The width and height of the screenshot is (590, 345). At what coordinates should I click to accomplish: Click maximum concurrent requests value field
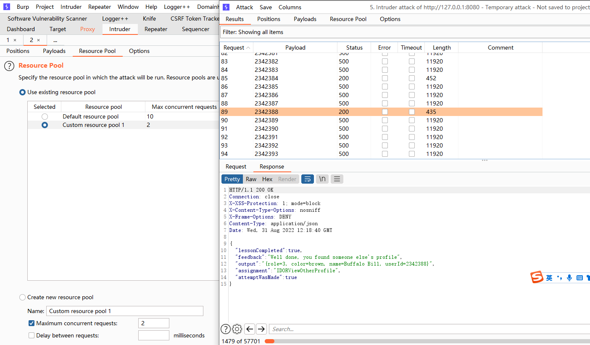(154, 323)
